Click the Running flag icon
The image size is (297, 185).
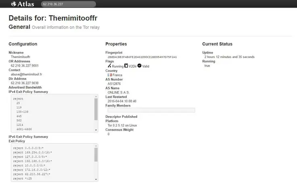pos(109,66)
